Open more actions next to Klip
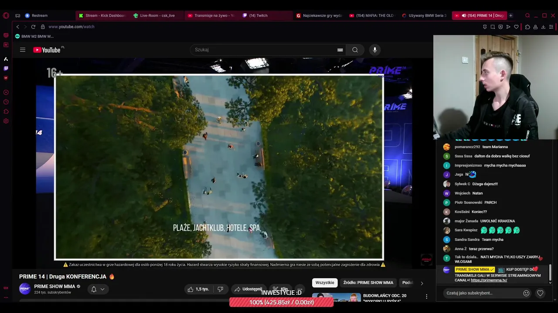The height and width of the screenshot is (313, 558). 299,289
